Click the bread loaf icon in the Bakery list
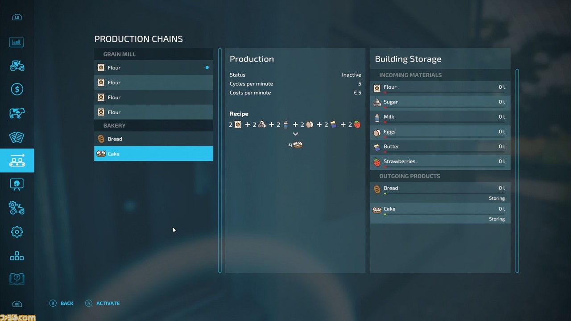Viewport: 571px width, 321px height. tap(101, 139)
